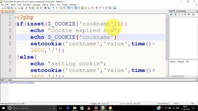Image resolution: width=198 pixels, height=111 pixels.
Task: Click the Paste clipboard icon
Action: pyautogui.click(x=33, y=8)
